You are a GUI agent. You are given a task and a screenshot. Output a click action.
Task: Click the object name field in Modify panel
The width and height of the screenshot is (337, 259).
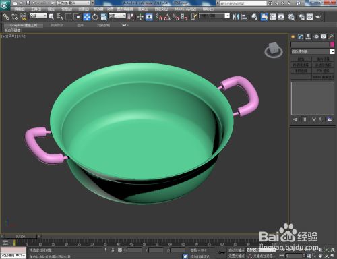pos(310,45)
